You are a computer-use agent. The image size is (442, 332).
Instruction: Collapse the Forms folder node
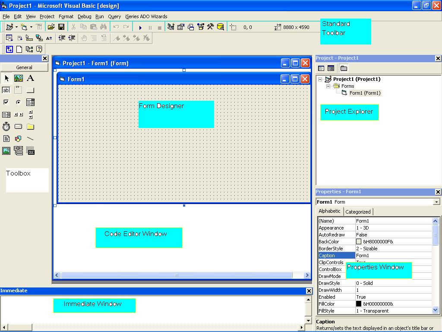pos(328,86)
